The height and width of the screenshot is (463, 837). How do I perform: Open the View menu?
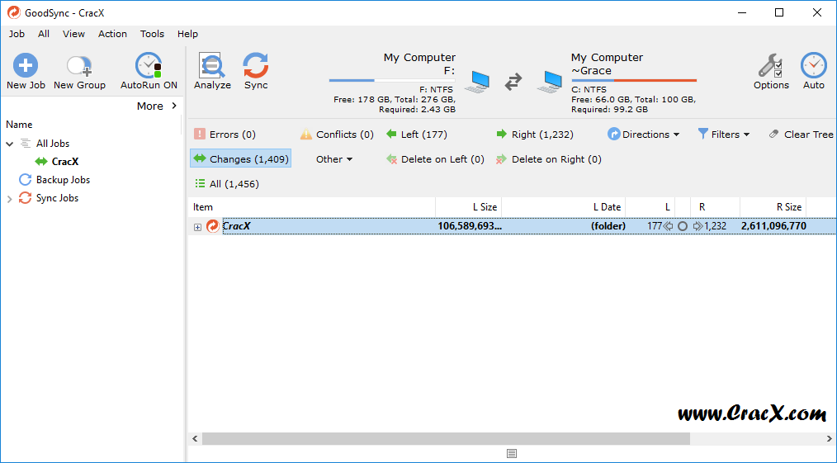[73, 34]
